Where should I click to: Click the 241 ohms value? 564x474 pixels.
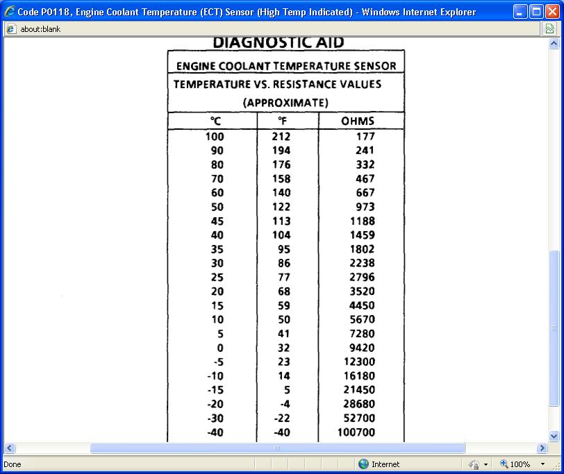(x=365, y=151)
